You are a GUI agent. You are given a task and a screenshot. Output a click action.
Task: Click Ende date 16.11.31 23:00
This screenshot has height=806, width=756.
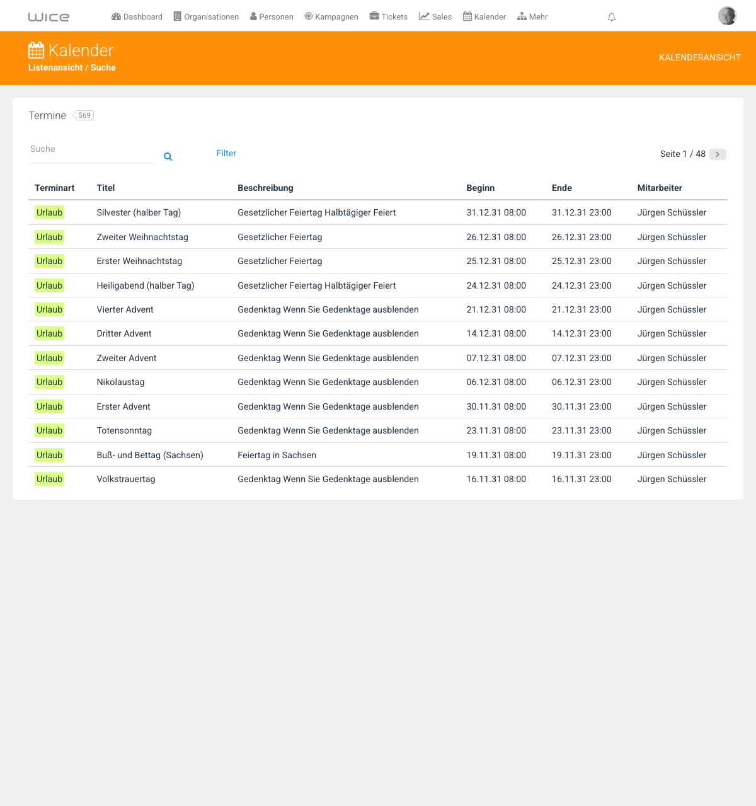[581, 479]
